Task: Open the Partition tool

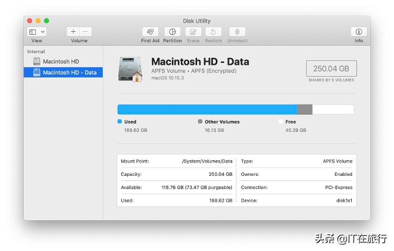Action: click(172, 32)
